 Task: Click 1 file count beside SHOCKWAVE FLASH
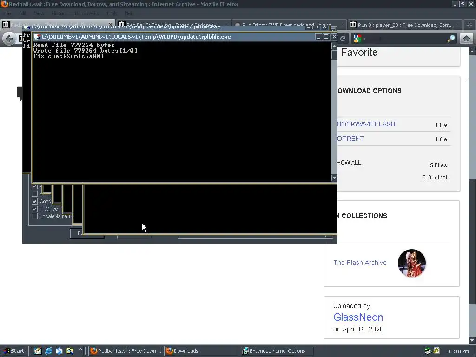[x=441, y=125]
